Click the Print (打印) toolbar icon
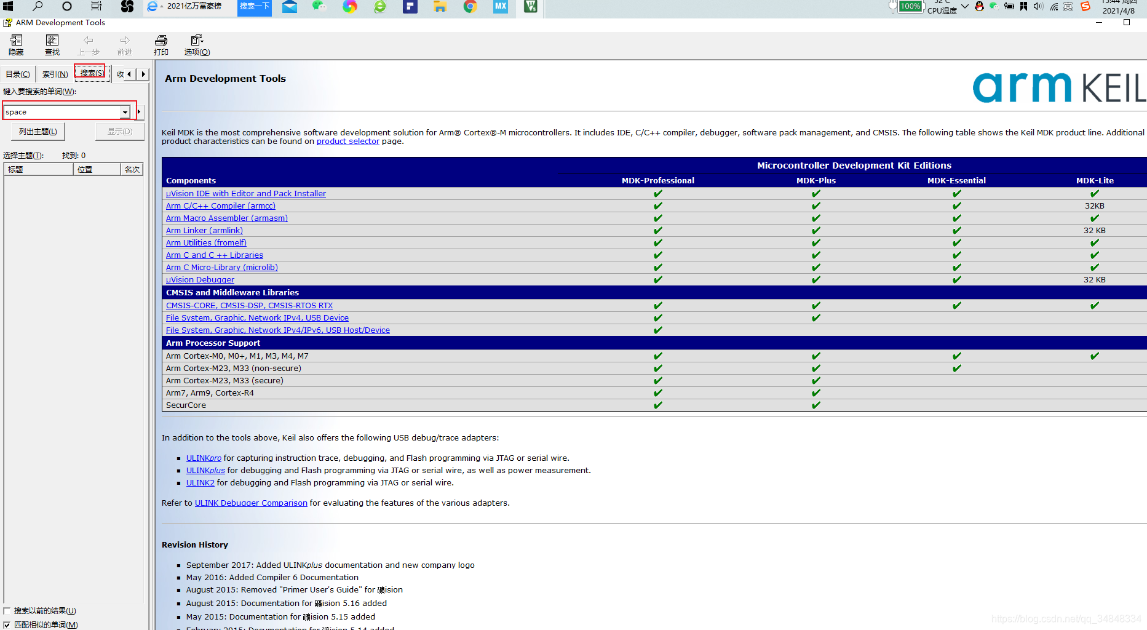This screenshot has width=1147, height=630. [161, 45]
